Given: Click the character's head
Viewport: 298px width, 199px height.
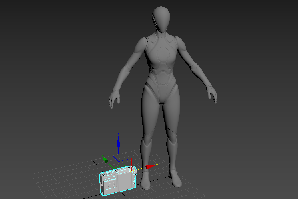Looking at the screenshot, I should pos(161,19).
